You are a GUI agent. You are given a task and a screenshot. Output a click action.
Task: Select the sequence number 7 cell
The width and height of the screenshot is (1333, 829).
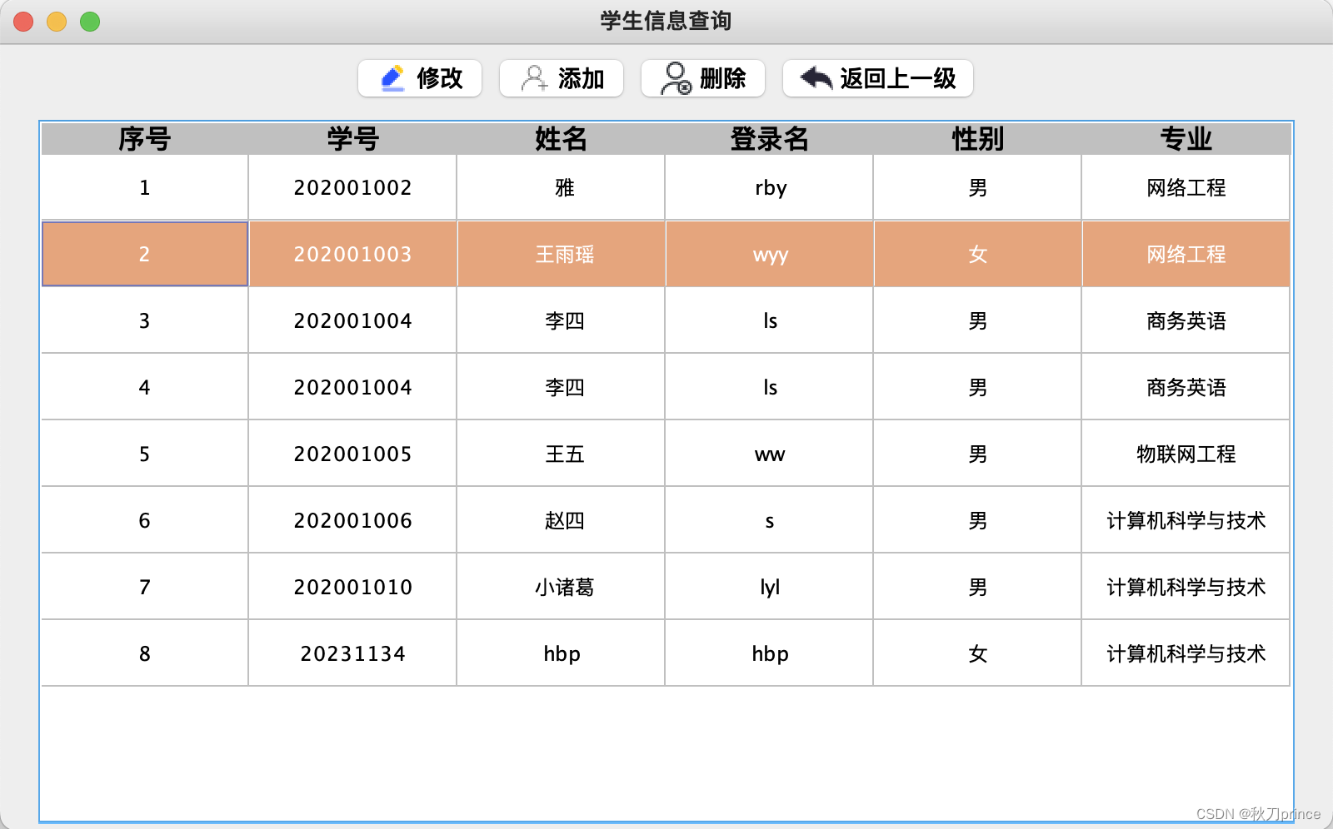pos(145,587)
